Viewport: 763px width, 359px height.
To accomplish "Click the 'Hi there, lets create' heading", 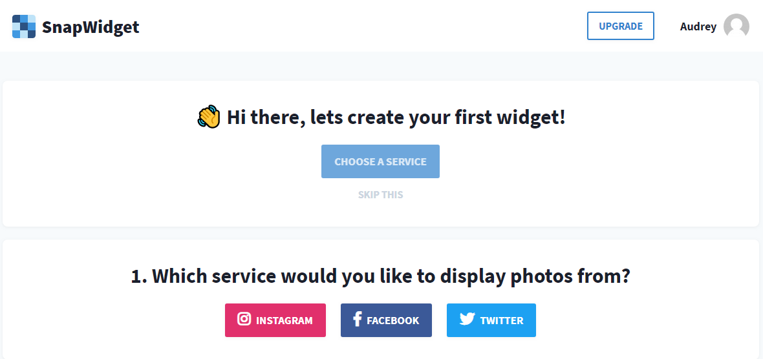I will point(396,118).
